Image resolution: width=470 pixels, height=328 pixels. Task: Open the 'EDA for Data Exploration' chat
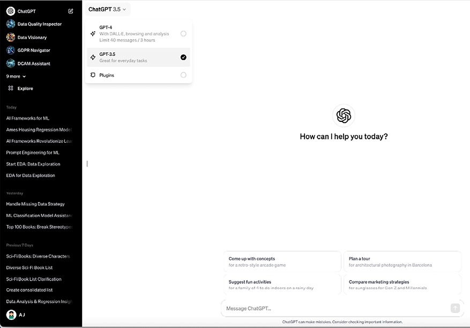[31, 176]
